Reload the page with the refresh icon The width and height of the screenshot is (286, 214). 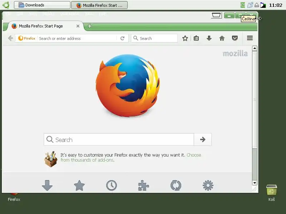pos(122,38)
